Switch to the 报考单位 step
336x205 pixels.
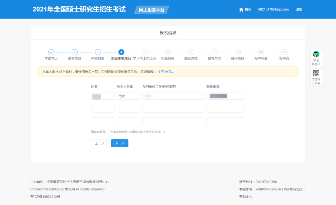(x=214, y=52)
